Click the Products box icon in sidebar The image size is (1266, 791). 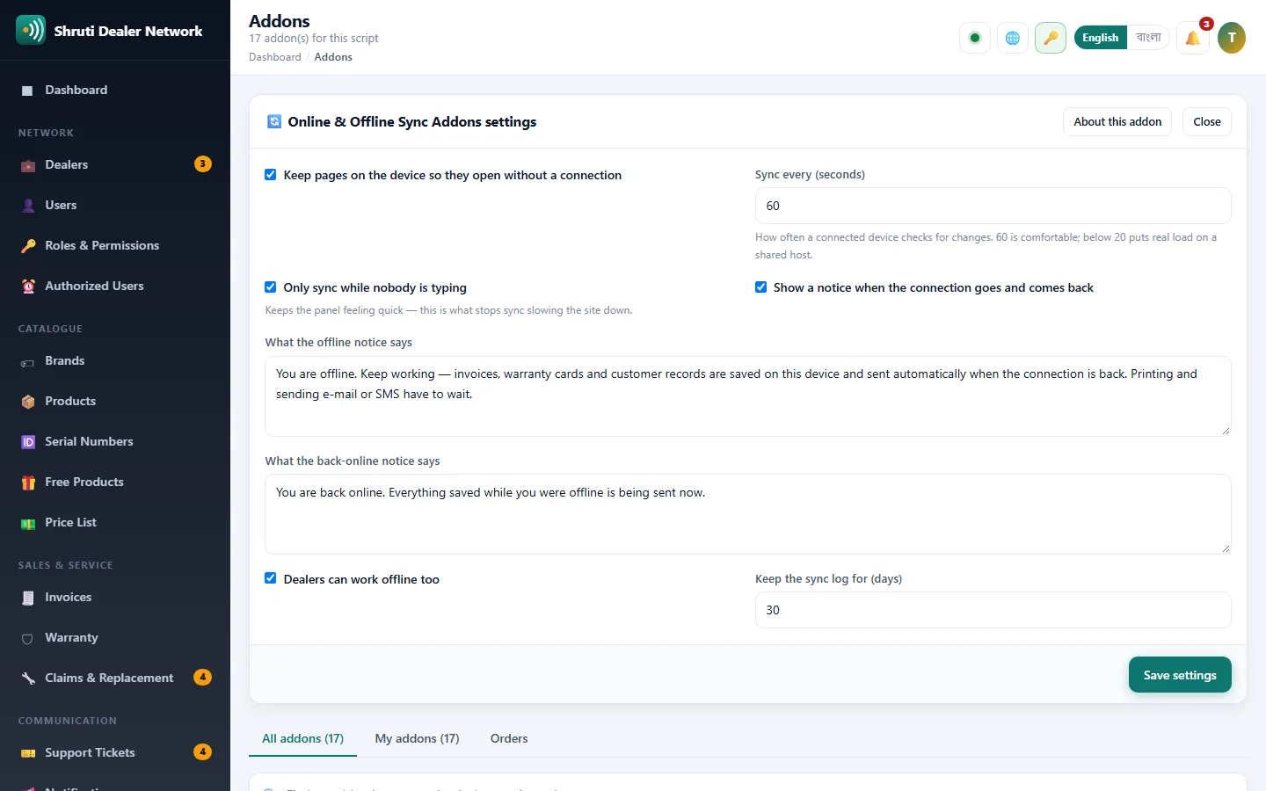(x=28, y=402)
